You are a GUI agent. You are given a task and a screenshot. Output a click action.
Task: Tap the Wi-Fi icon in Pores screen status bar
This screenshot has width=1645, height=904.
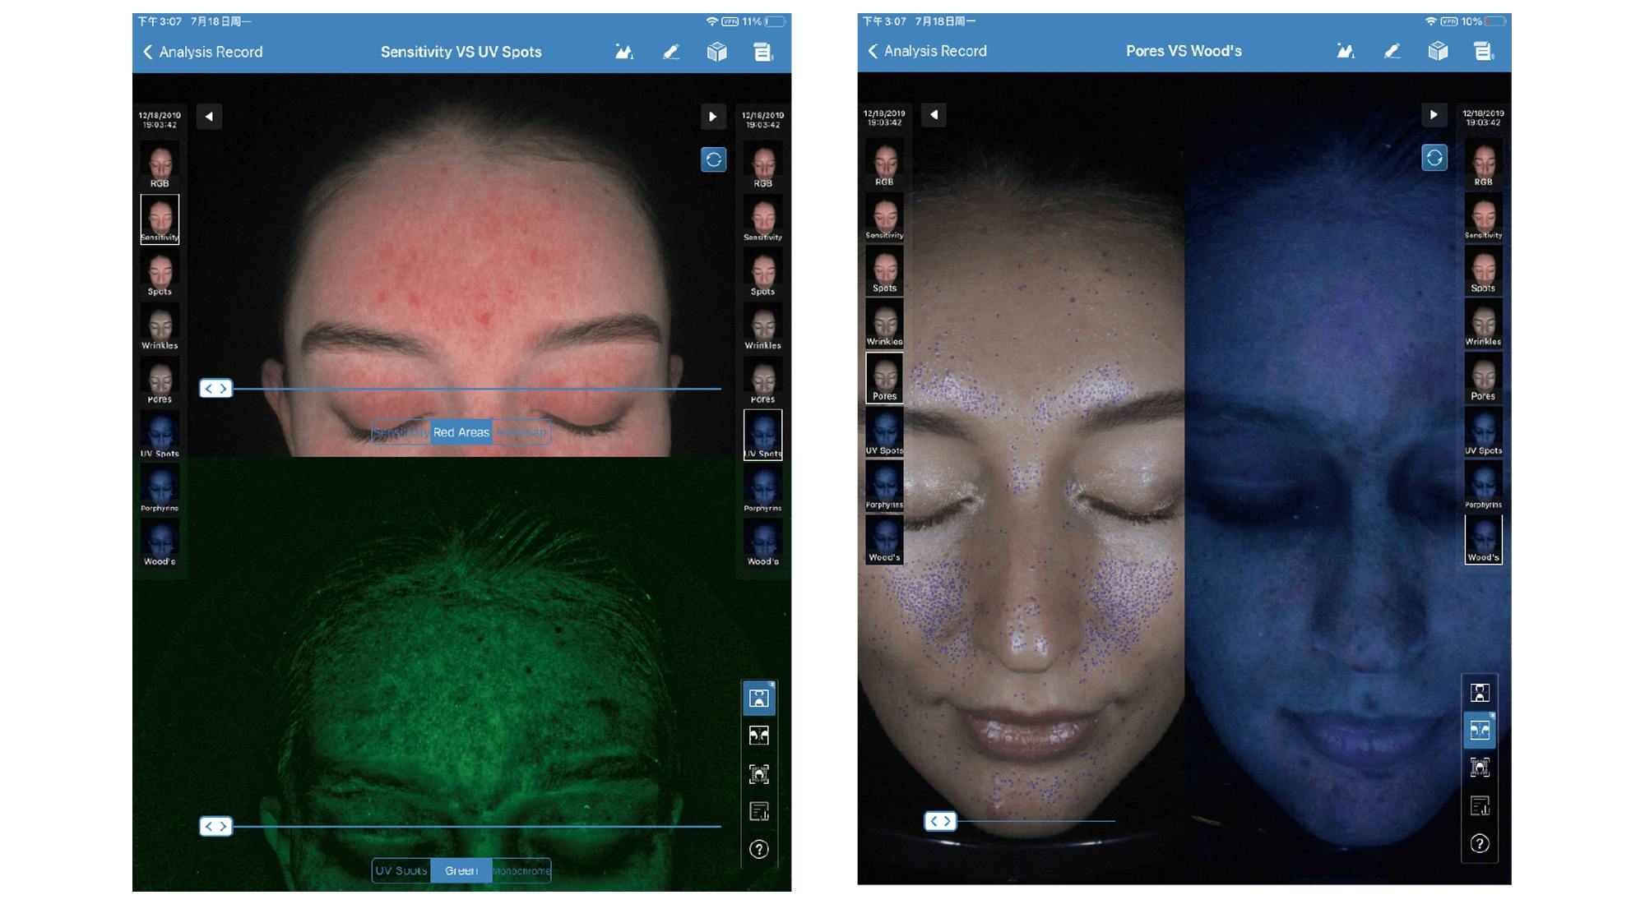pos(1431,21)
